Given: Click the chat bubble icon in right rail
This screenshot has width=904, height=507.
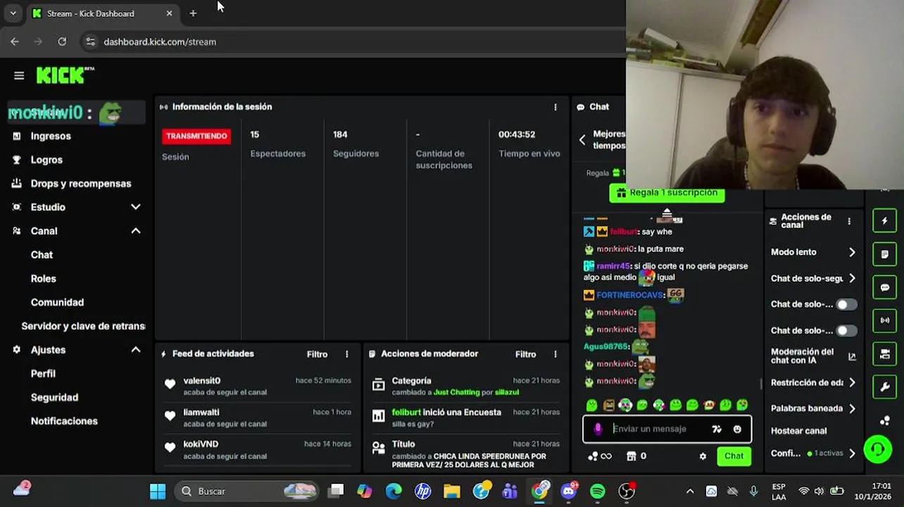Looking at the screenshot, I should pos(885,287).
